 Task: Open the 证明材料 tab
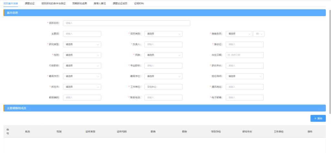pyautogui.click(x=139, y=3)
